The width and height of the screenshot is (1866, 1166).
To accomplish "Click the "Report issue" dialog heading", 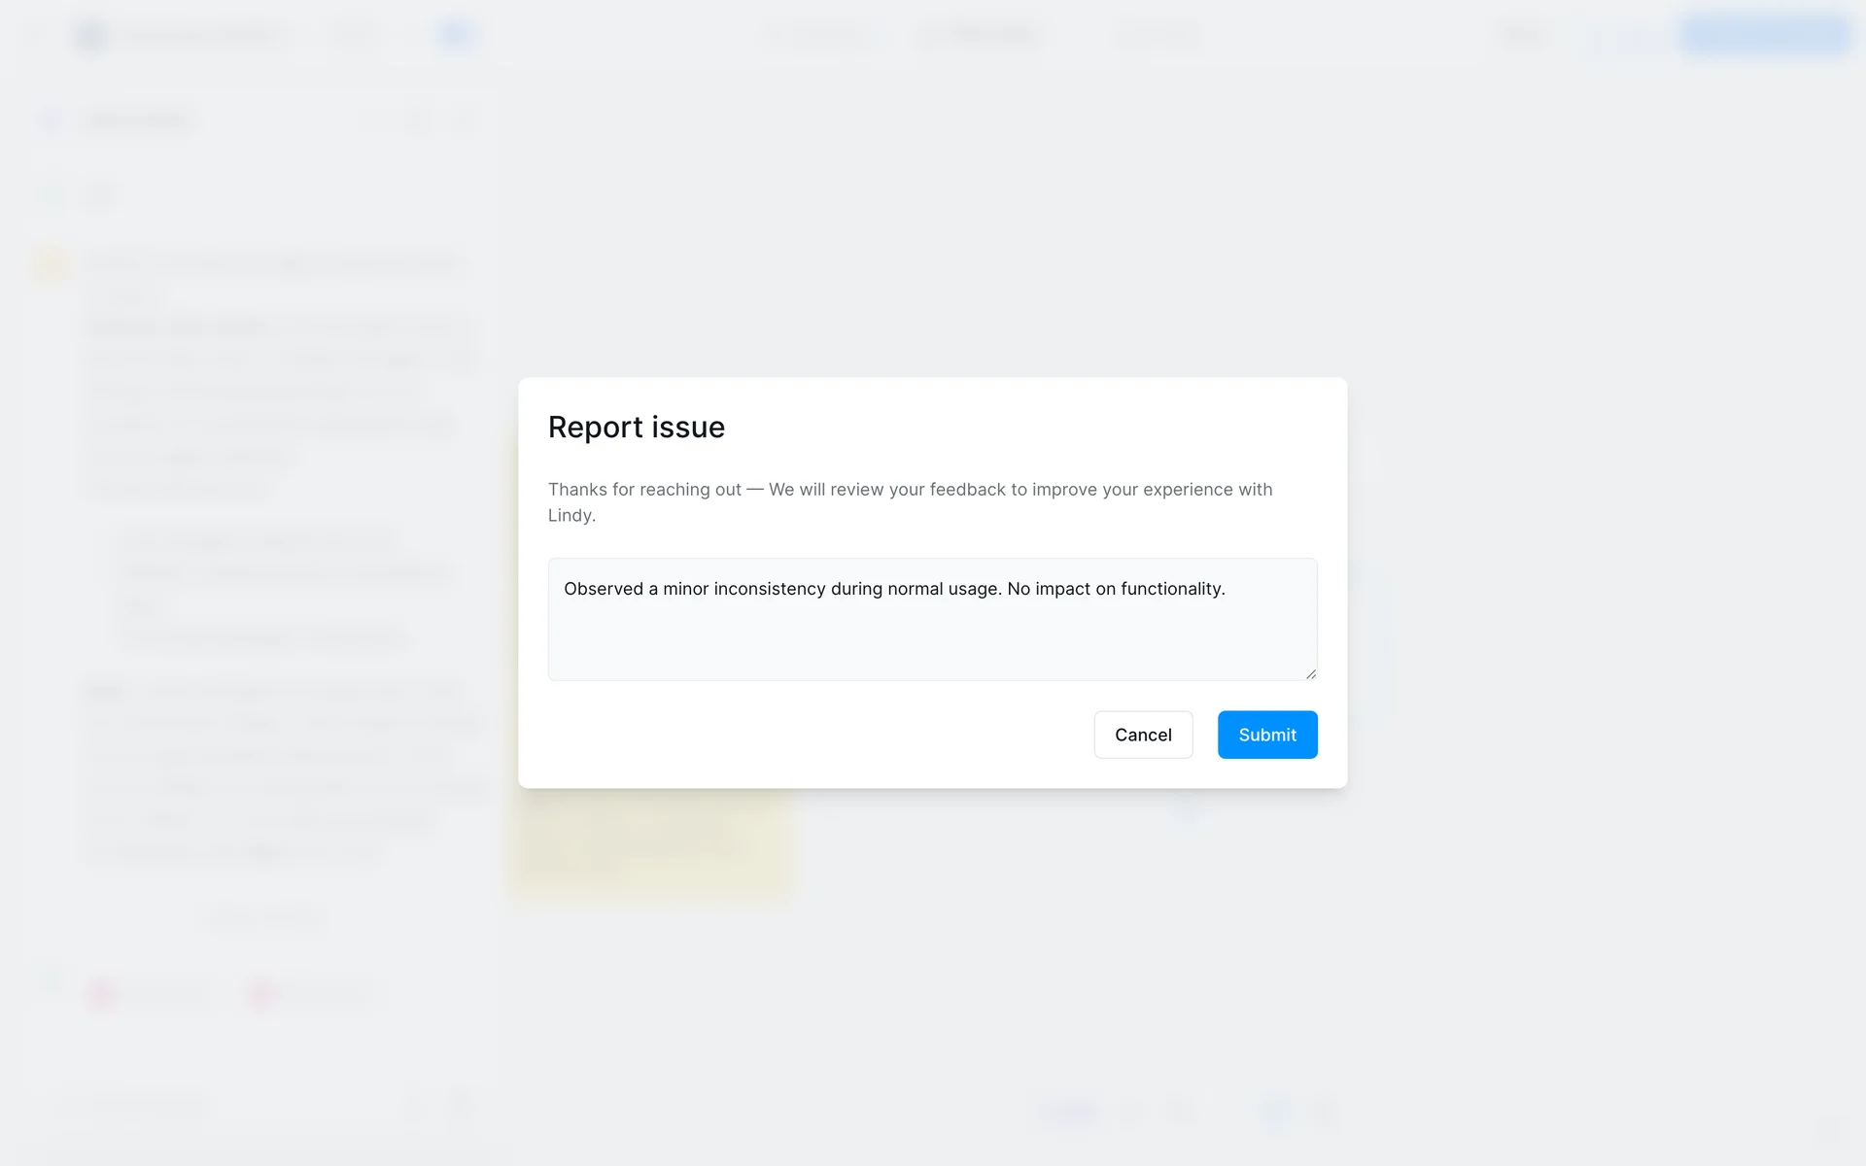I will click(636, 428).
